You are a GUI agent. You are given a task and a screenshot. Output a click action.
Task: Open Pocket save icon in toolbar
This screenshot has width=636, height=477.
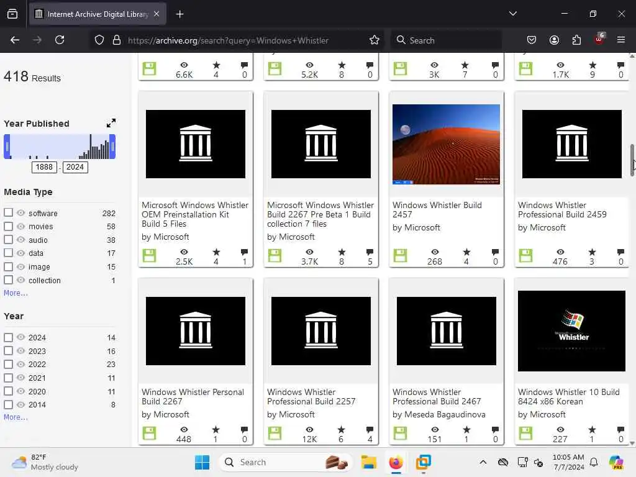[x=532, y=40]
